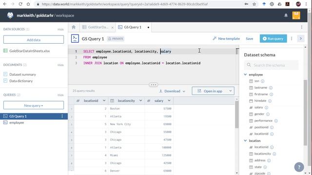The height and width of the screenshot is (175, 312).
Task: Show info for positionid column
Action: [272, 127]
